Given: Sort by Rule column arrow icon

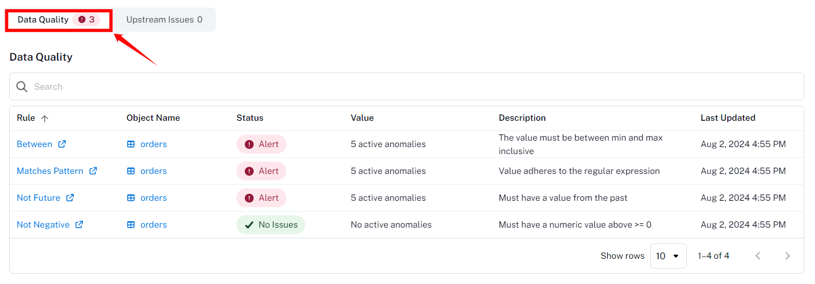Looking at the screenshot, I should 45,118.
